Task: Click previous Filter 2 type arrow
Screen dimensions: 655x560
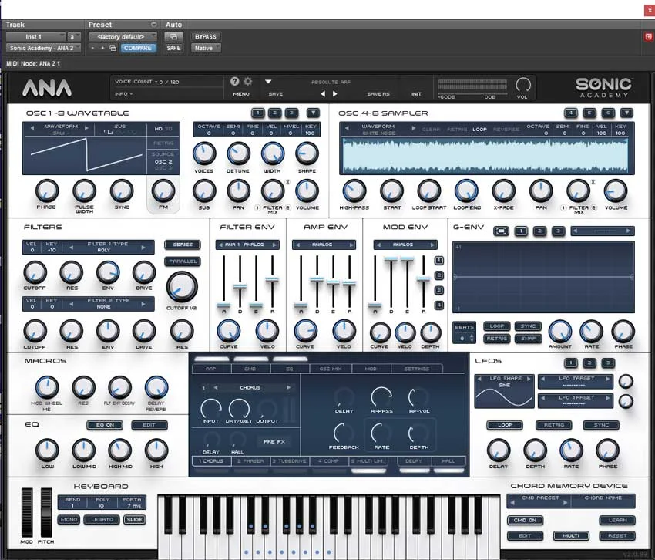Action: point(71,304)
